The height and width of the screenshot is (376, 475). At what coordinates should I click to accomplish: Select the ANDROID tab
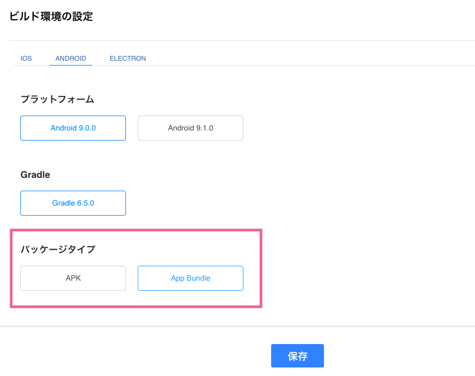(x=70, y=59)
